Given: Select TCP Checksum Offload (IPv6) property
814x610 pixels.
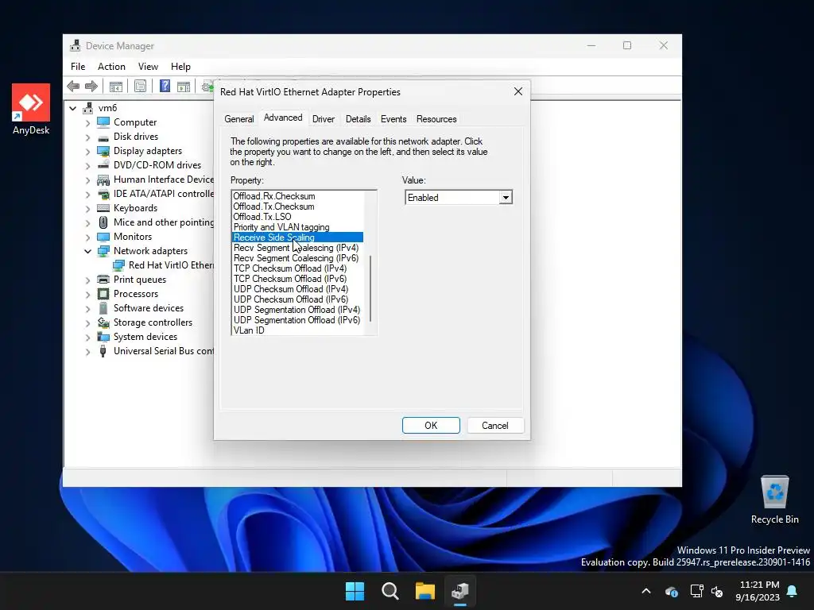Looking at the screenshot, I should click(297, 279).
